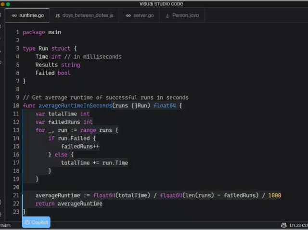Screen dimensions: 308x230
Task: Click line number 21 in the gutter
Action: (16, 195)
